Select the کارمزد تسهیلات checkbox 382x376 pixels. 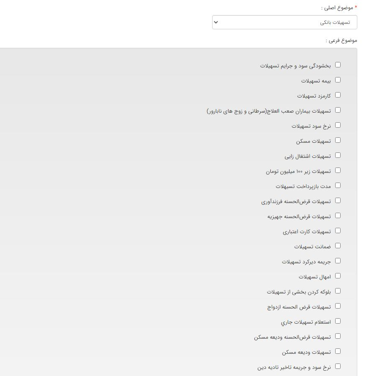pyautogui.click(x=338, y=95)
